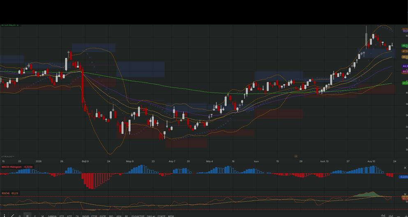This screenshot has width=408, height=217.
Task: Click the purple 44,9 moving average tag
Action: [405, 66]
